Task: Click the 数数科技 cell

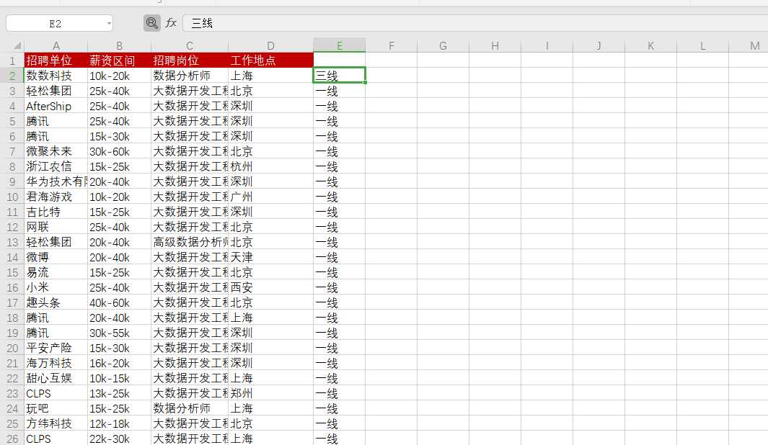Action: [56, 76]
